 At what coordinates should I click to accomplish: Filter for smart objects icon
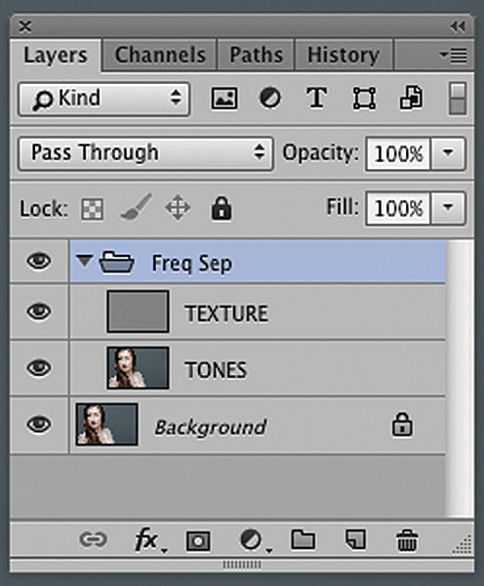pos(411,98)
